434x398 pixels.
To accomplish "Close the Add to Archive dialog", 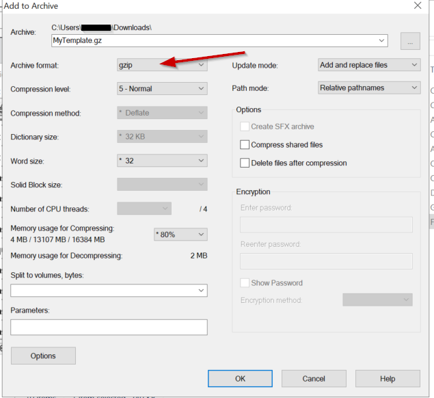I will coord(417,6).
